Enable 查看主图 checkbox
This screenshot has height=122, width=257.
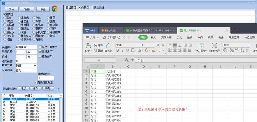click(x=40, y=56)
